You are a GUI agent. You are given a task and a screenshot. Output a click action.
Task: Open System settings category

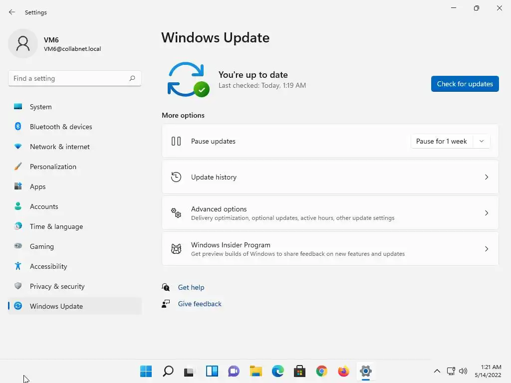point(75,107)
